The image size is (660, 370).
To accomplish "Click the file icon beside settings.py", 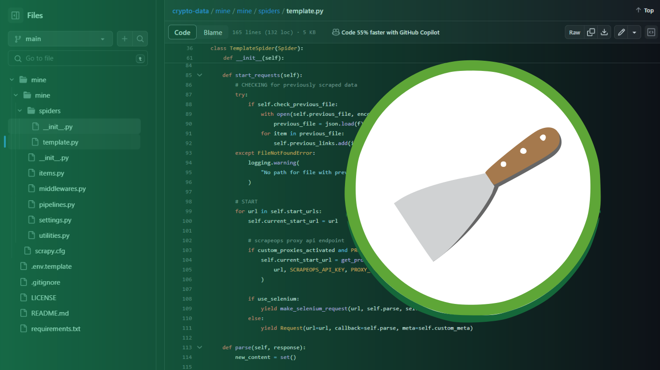I will 31,220.
